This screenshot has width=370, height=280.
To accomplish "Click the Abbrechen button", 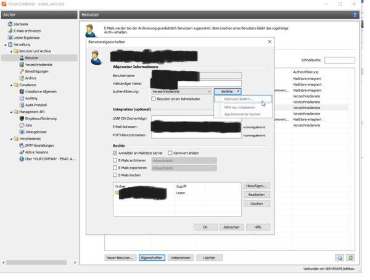I will (x=231, y=227).
